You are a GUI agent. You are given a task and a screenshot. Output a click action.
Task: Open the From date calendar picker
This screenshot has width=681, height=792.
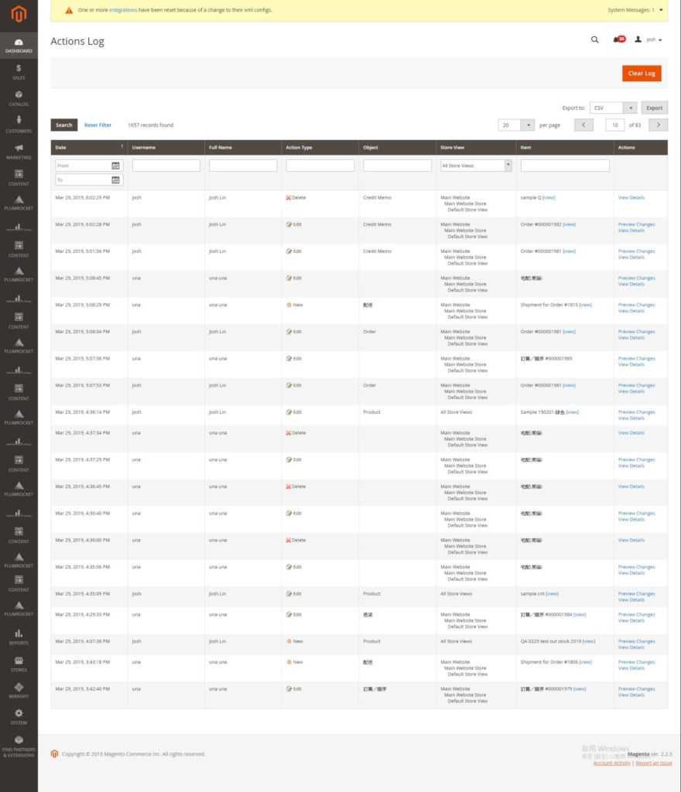[x=115, y=166]
